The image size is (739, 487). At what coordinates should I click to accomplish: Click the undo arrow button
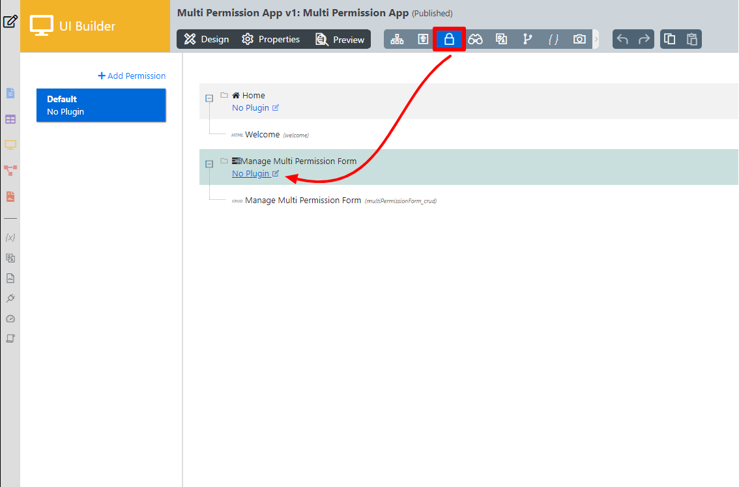[622, 39]
